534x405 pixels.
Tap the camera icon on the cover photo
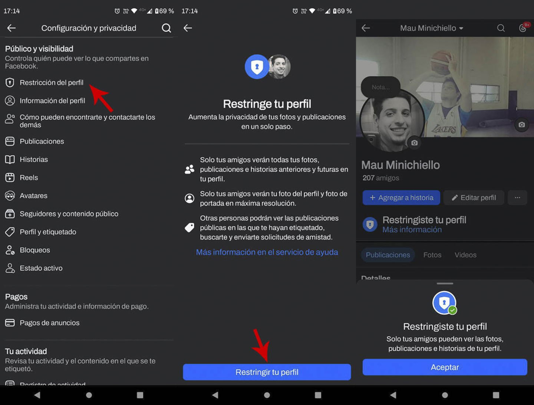tap(522, 125)
